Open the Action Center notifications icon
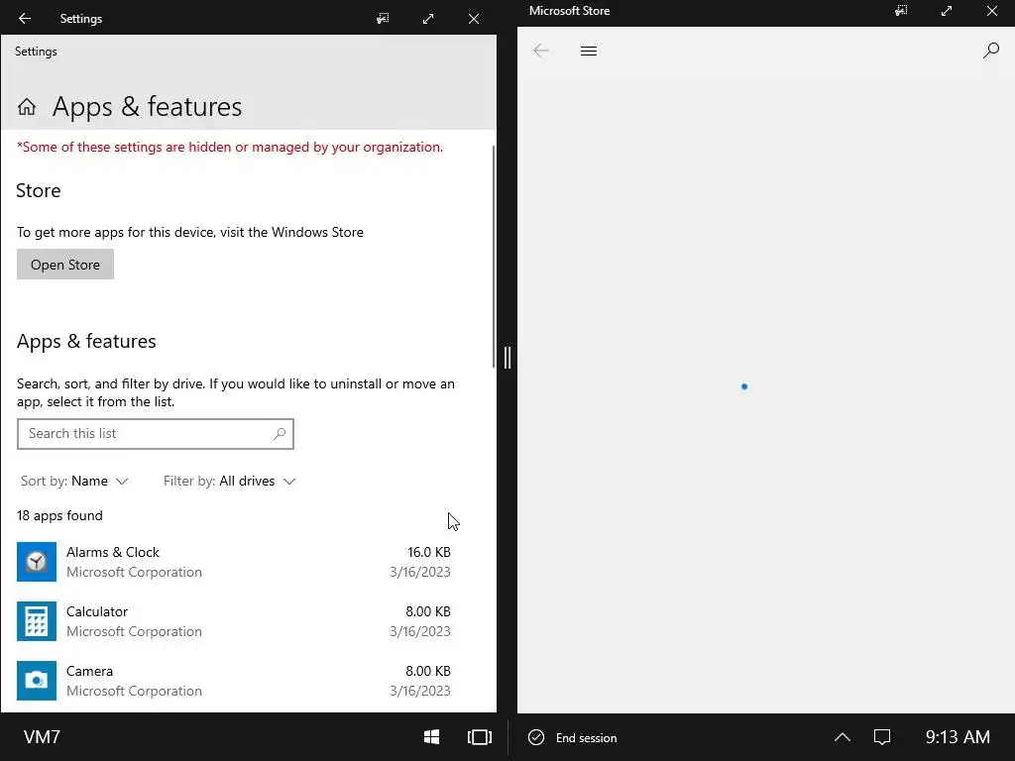The height and width of the screenshot is (761, 1015). tap(882, 737)
